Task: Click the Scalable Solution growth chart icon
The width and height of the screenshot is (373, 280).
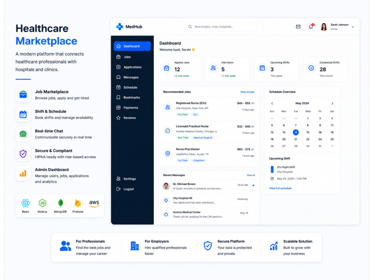Action: [274, 246]
